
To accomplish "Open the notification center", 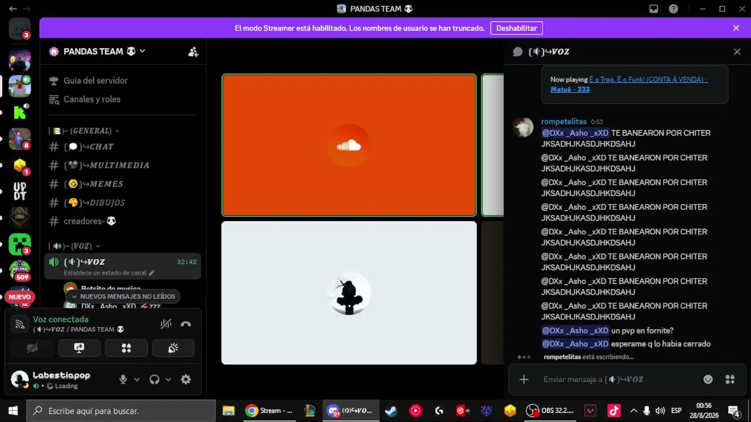I will click(x=733, y=411).
